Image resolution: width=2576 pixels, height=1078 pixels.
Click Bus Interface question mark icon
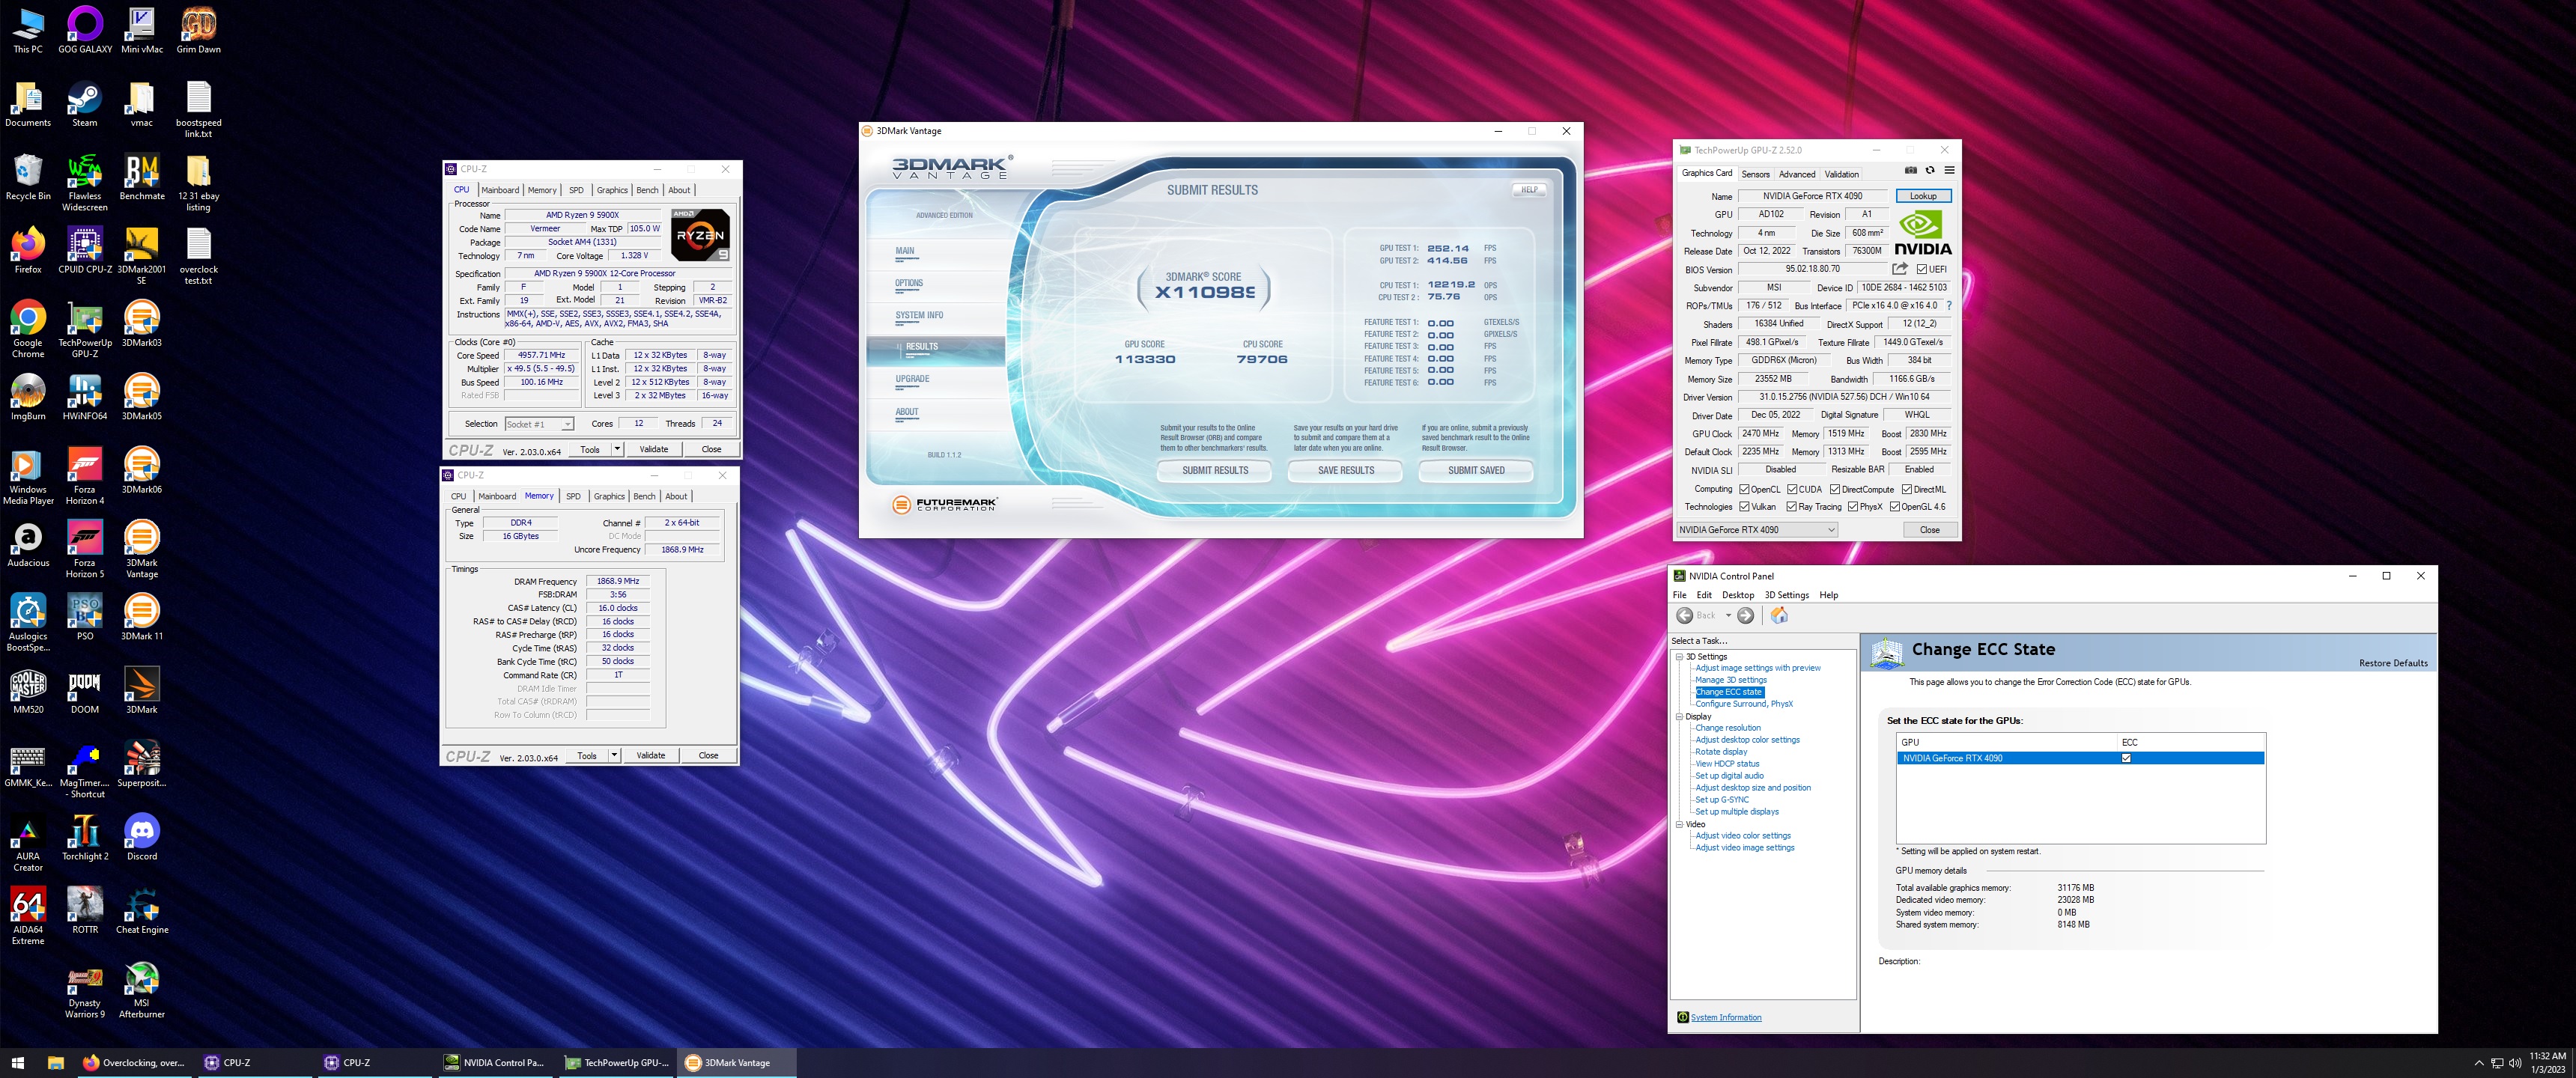click(x=1949, y=306)
